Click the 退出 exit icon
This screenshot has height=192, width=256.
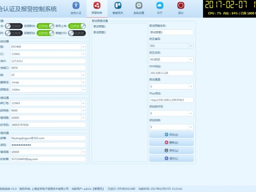[180, 7]
